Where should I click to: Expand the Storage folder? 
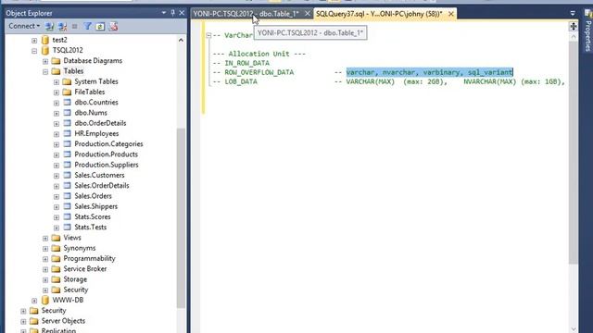tap(45, 279)
